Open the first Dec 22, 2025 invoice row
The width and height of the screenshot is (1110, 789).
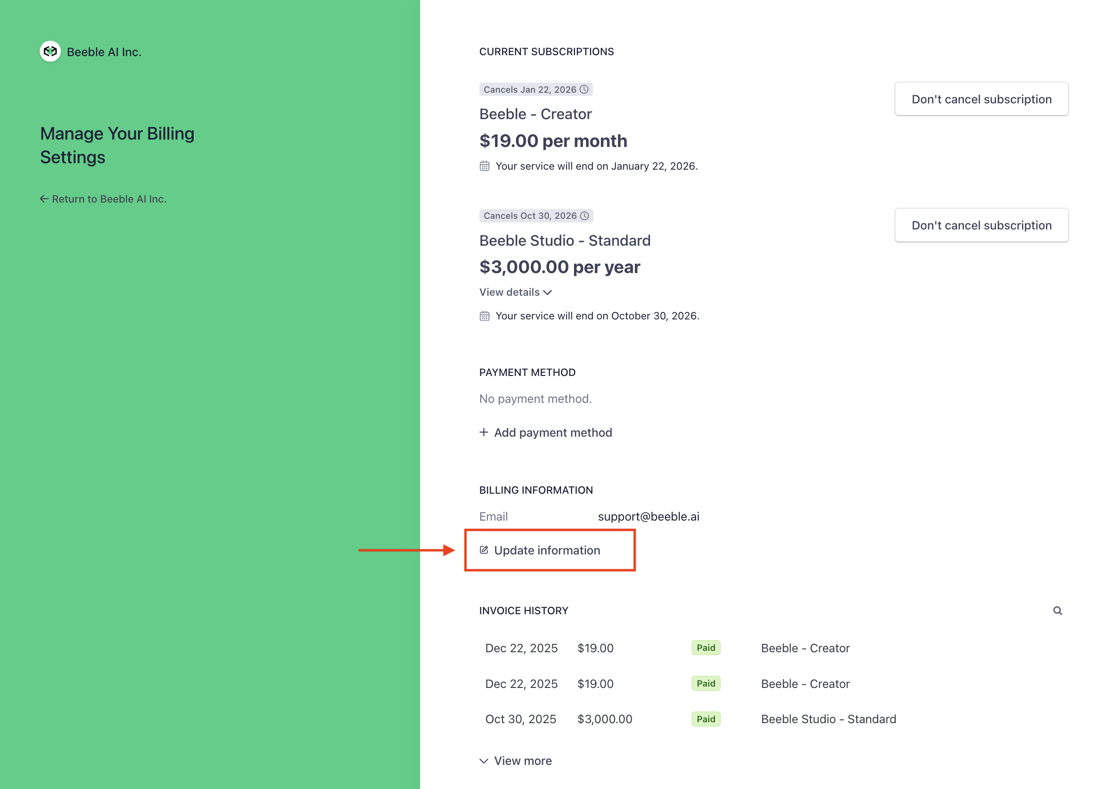click(x=521, y=648)
